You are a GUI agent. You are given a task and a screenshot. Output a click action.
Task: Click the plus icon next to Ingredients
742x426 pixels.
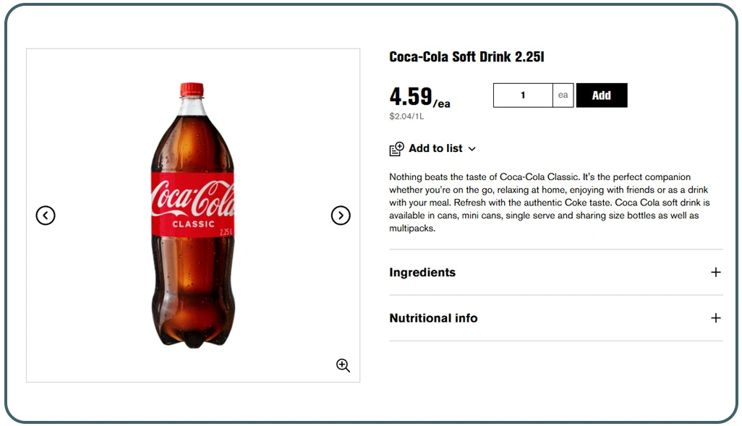(x=716, y=272)
